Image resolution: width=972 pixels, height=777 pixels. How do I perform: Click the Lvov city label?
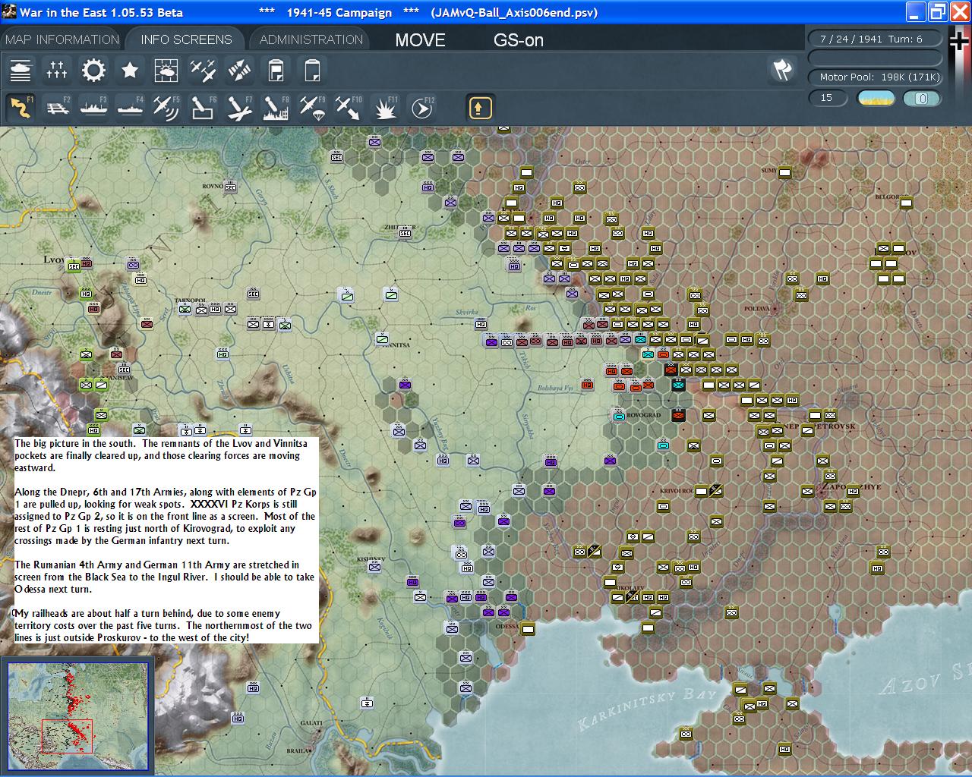point(54,260)
